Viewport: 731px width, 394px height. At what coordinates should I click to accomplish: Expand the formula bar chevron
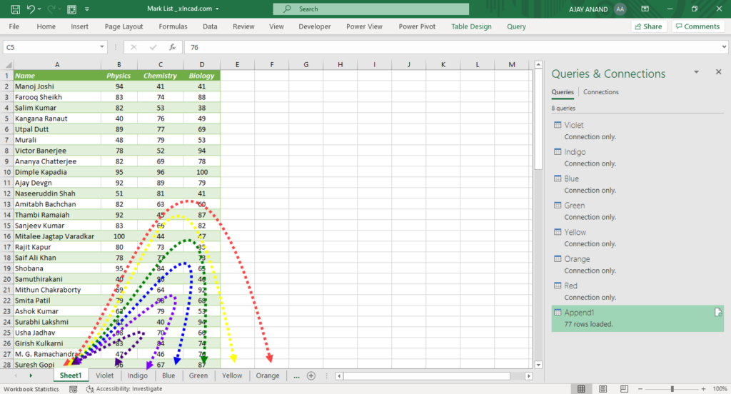[x=724, y=47]
